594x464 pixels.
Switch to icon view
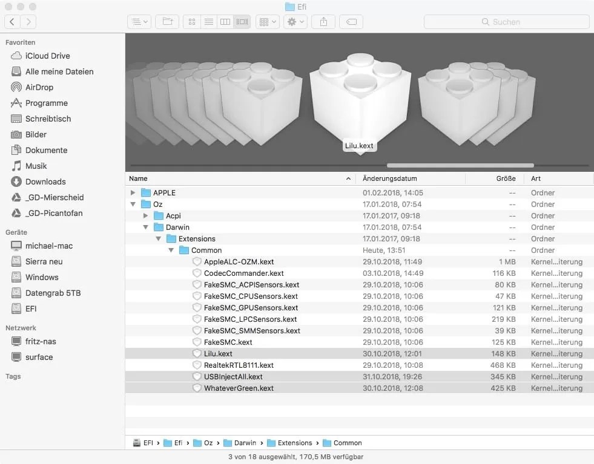coord(192,22)
